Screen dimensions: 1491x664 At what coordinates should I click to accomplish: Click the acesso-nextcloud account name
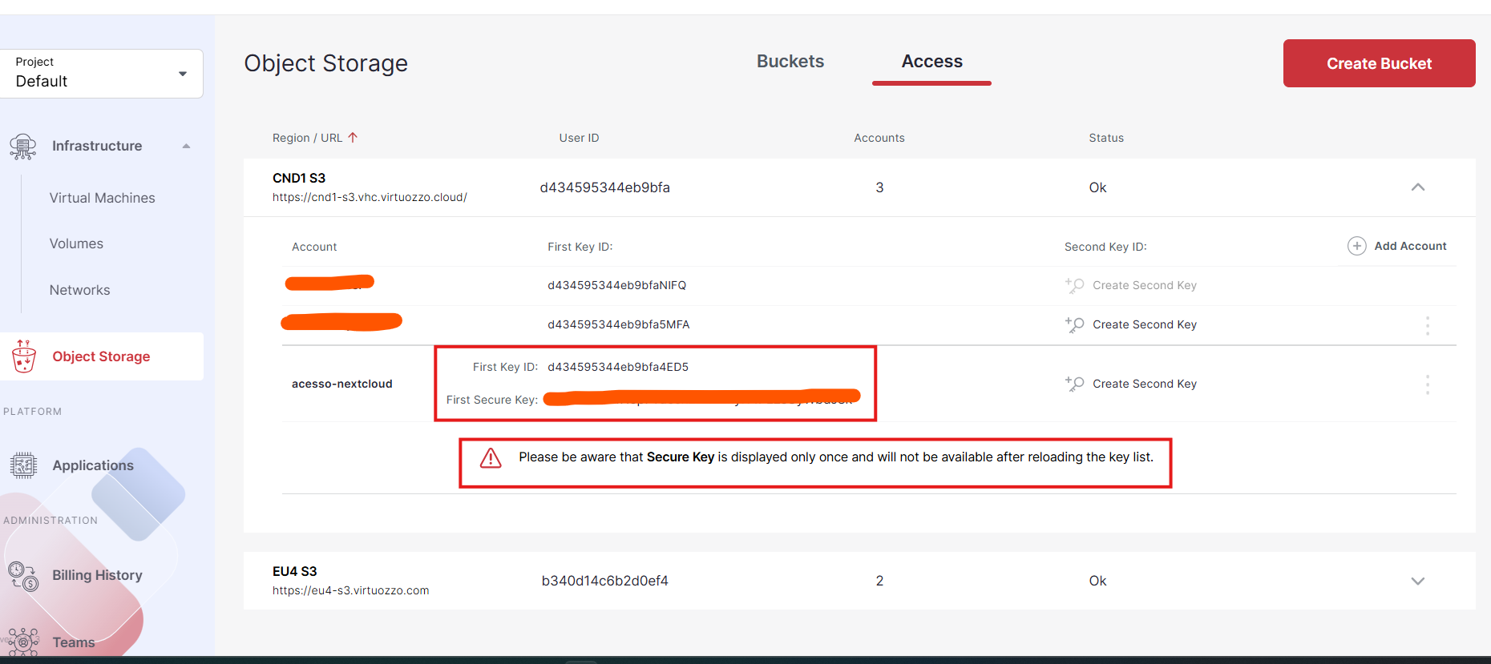pyautogui.click(x=341, y=384)
